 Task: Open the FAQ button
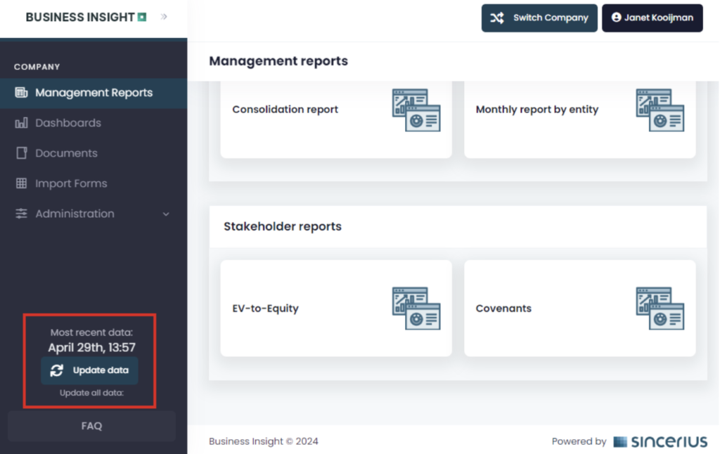[92, 426]
